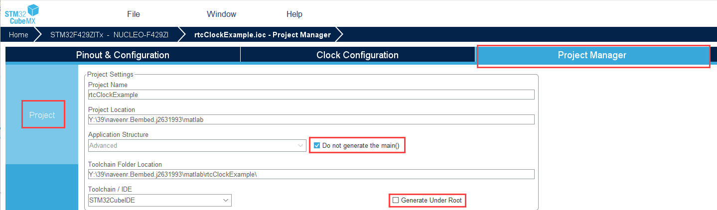717x210 pixels.
Task: Open the Help menu
Action: (294, 14)
